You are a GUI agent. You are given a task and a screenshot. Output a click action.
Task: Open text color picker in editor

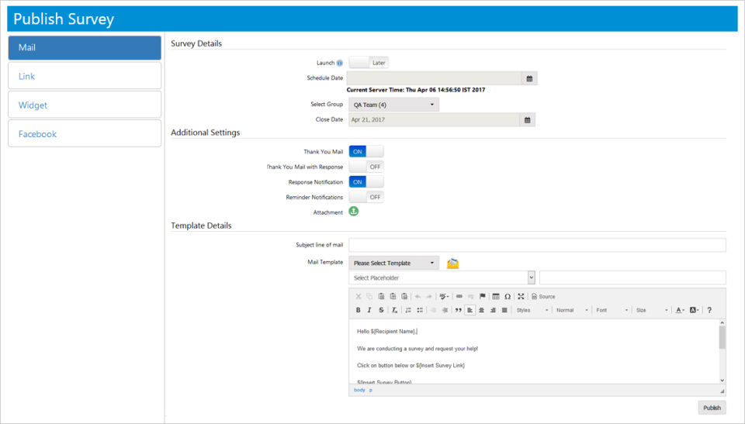click(x=680, y=310)
